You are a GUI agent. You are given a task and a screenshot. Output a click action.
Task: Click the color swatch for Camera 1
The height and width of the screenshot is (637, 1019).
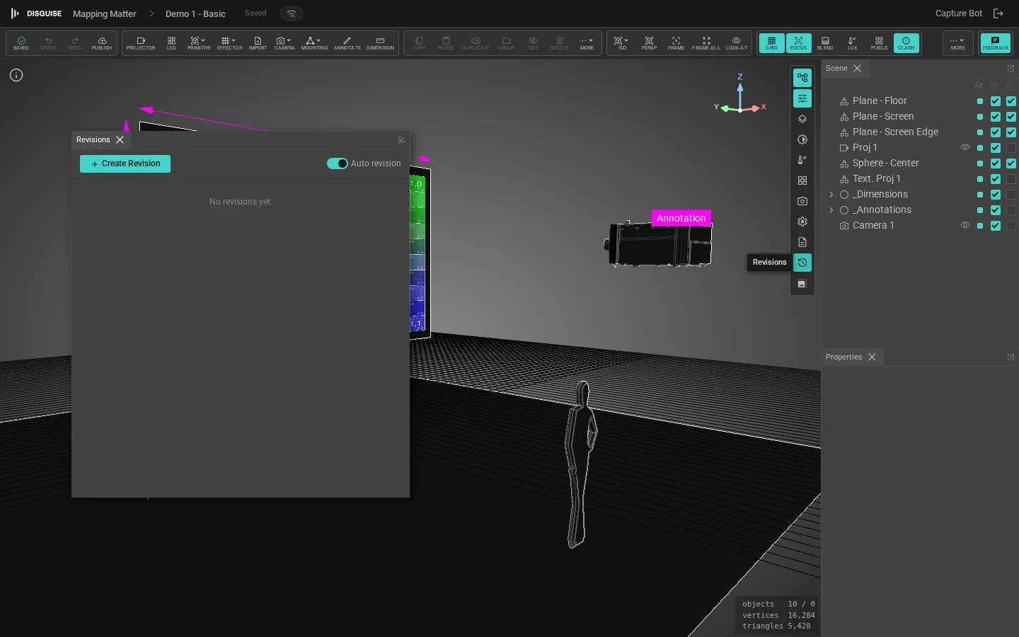[x=980, y=226]
